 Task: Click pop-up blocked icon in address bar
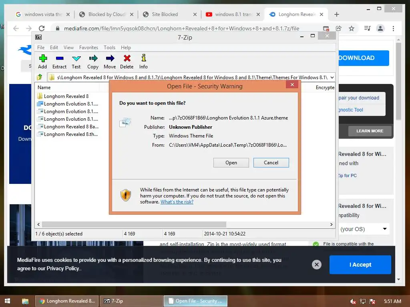coord(326,28)
